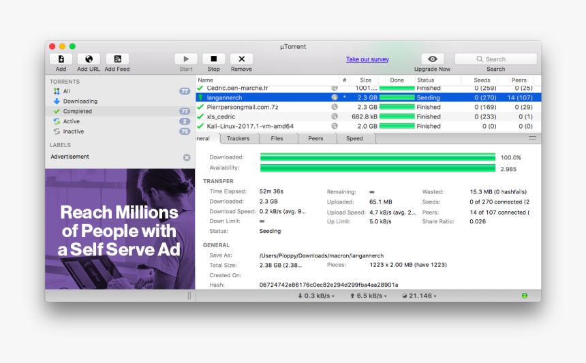Click the green checkmark beside Kali-Linux-2017.1-vm-amd64
The height and width of the screenshot is (363, 586).
pyautogui.click(x=200, y=126)
